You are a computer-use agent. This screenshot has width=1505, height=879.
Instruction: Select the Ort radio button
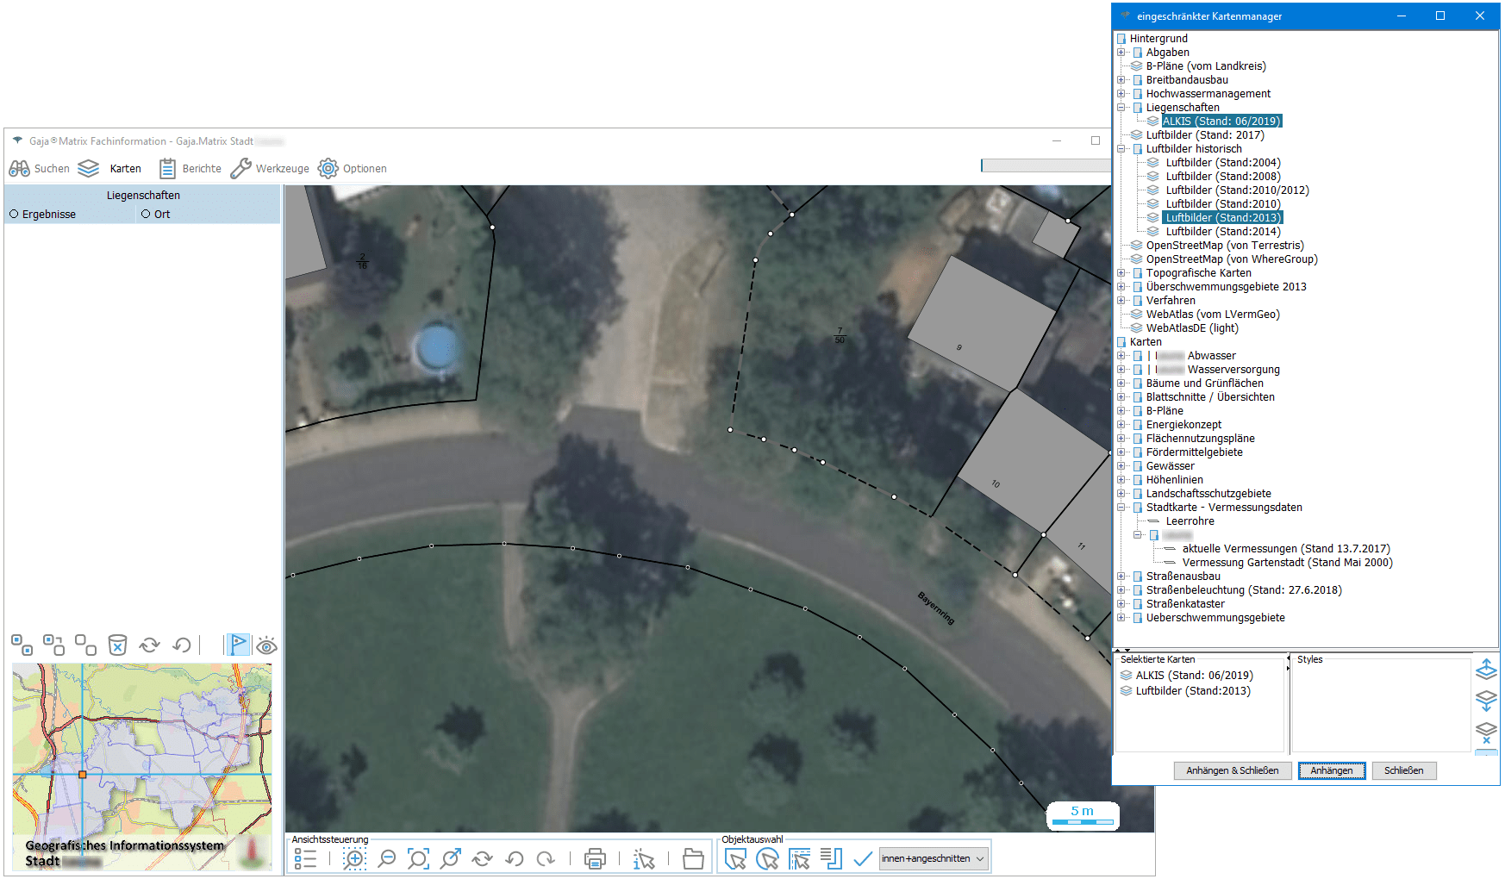(x=146, y=215)
